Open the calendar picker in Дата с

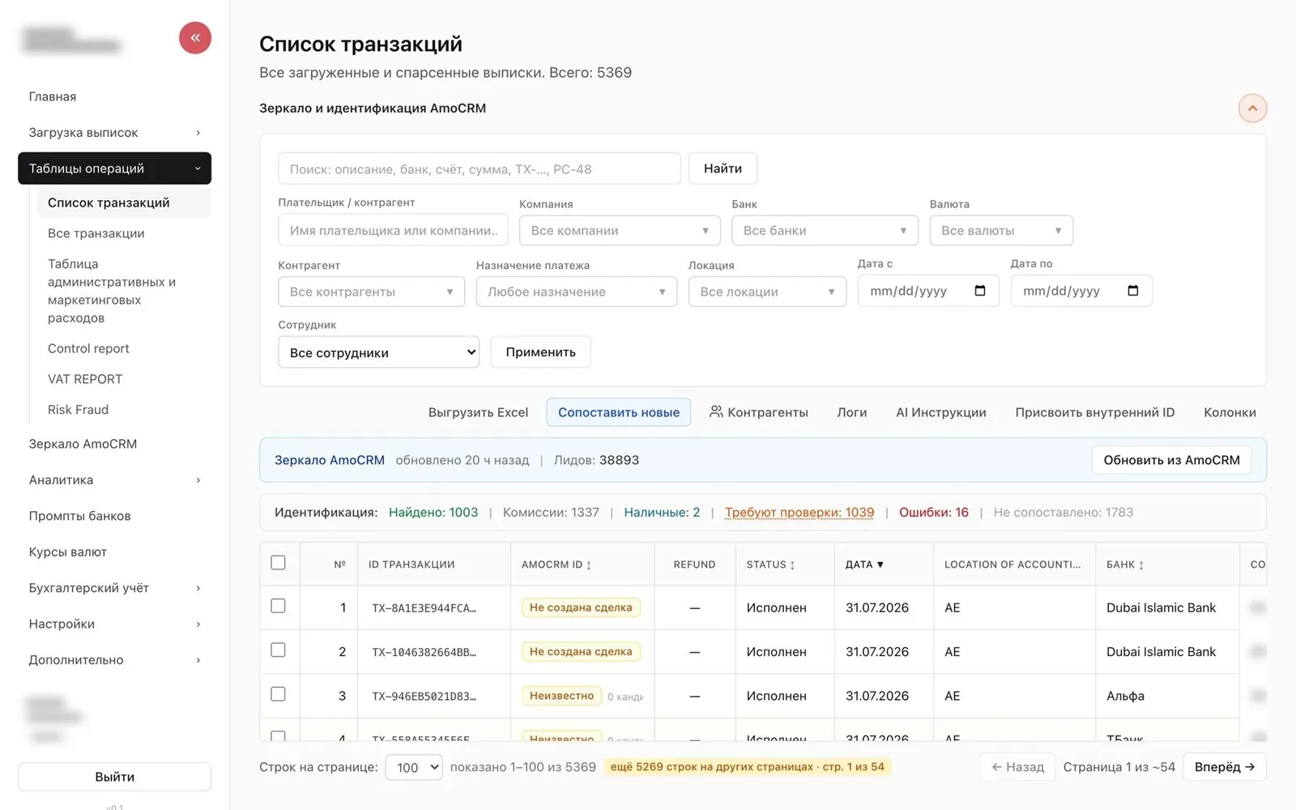click(x=979, y=291)
